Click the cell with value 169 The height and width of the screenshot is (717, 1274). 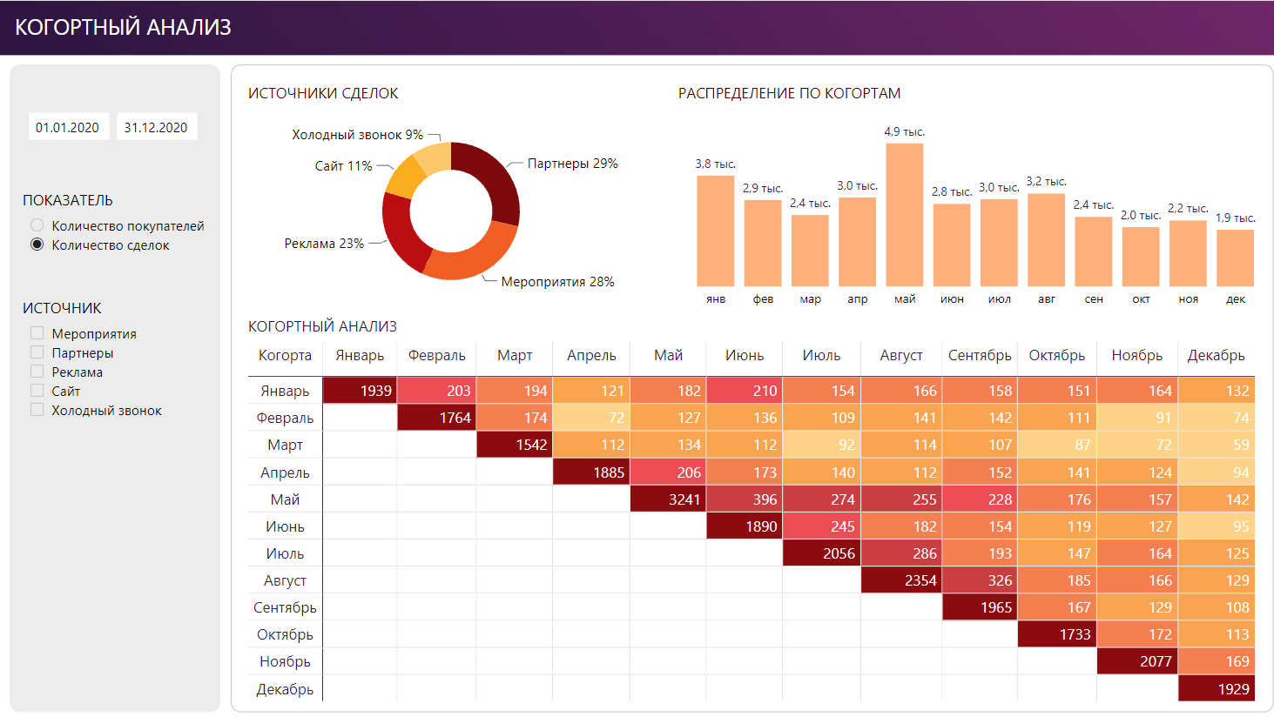tap(1217, 661)
